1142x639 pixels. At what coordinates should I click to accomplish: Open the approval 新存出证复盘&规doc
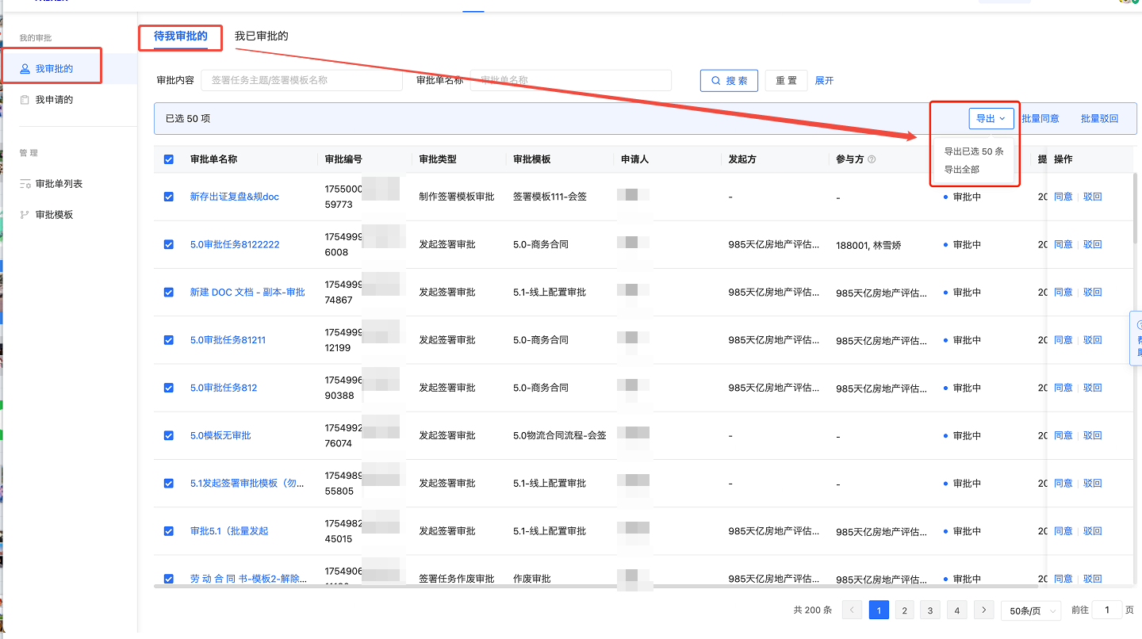click(235, 197)
